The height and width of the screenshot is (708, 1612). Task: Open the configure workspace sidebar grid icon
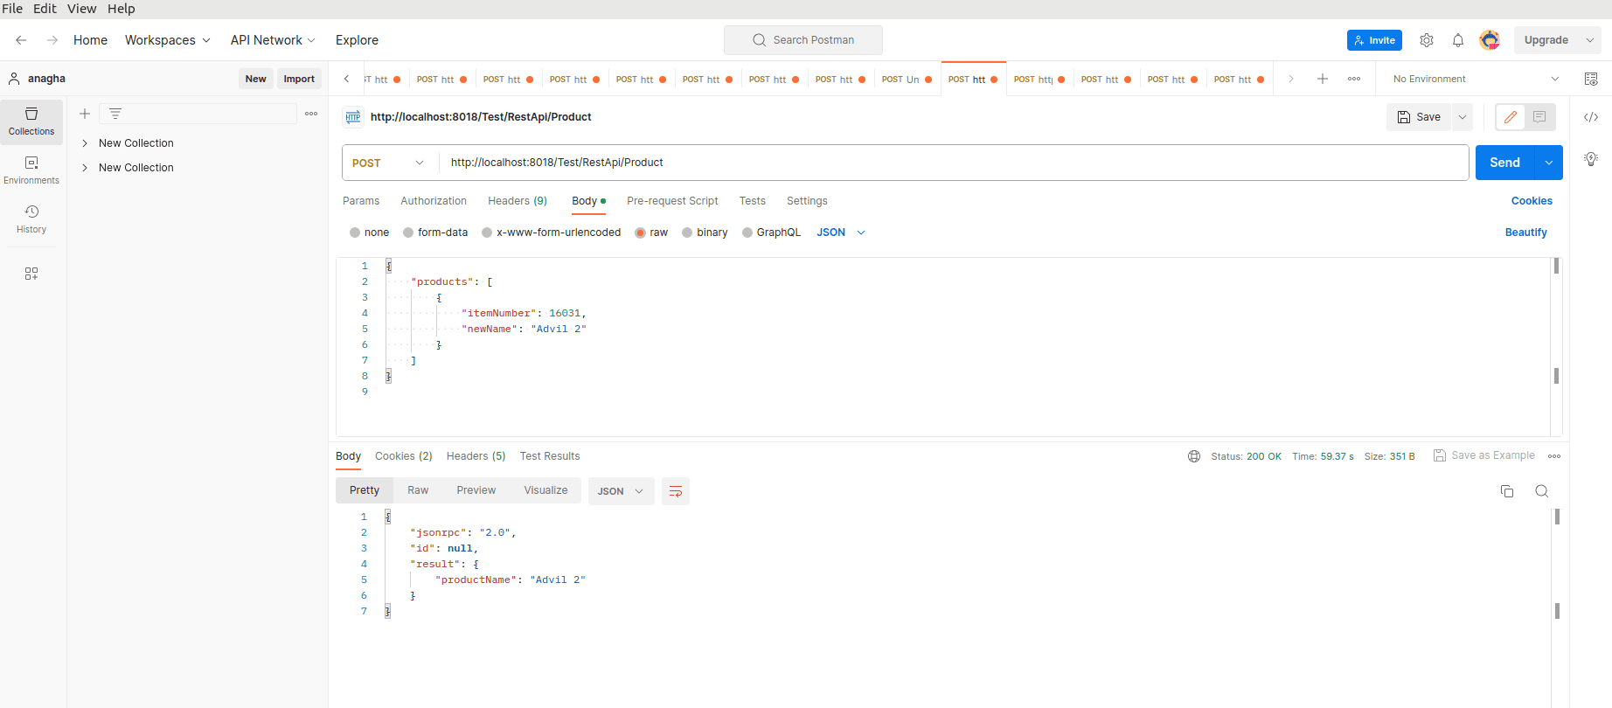point(31,274)
